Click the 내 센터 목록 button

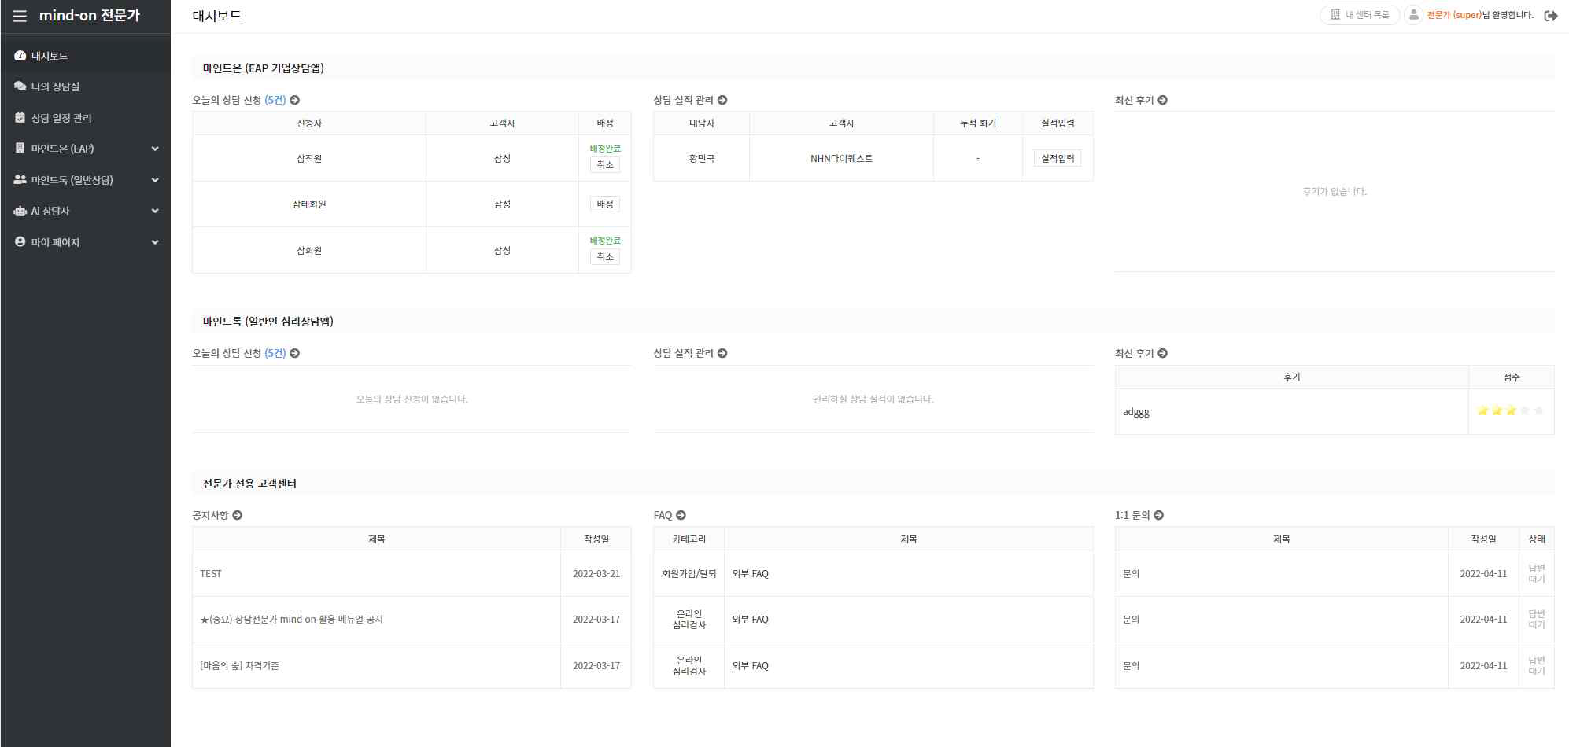pyautogui.click(x=1360, y=15)
